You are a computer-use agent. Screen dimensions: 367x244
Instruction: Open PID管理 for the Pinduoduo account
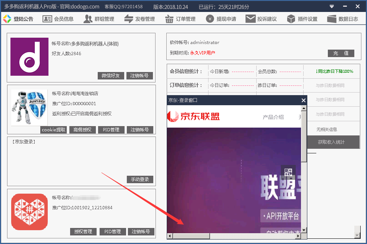[113, 232]
